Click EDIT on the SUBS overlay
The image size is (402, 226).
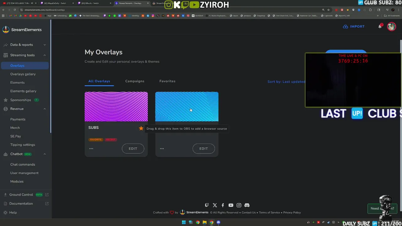click(133, 148)
